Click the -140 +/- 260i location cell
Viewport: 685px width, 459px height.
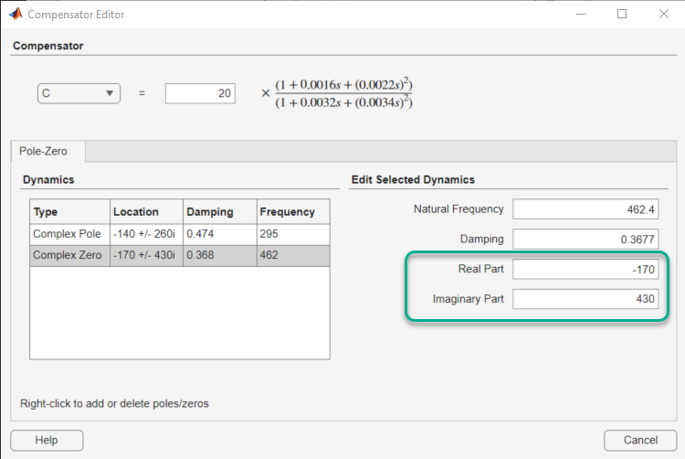(x=146, y=233)
